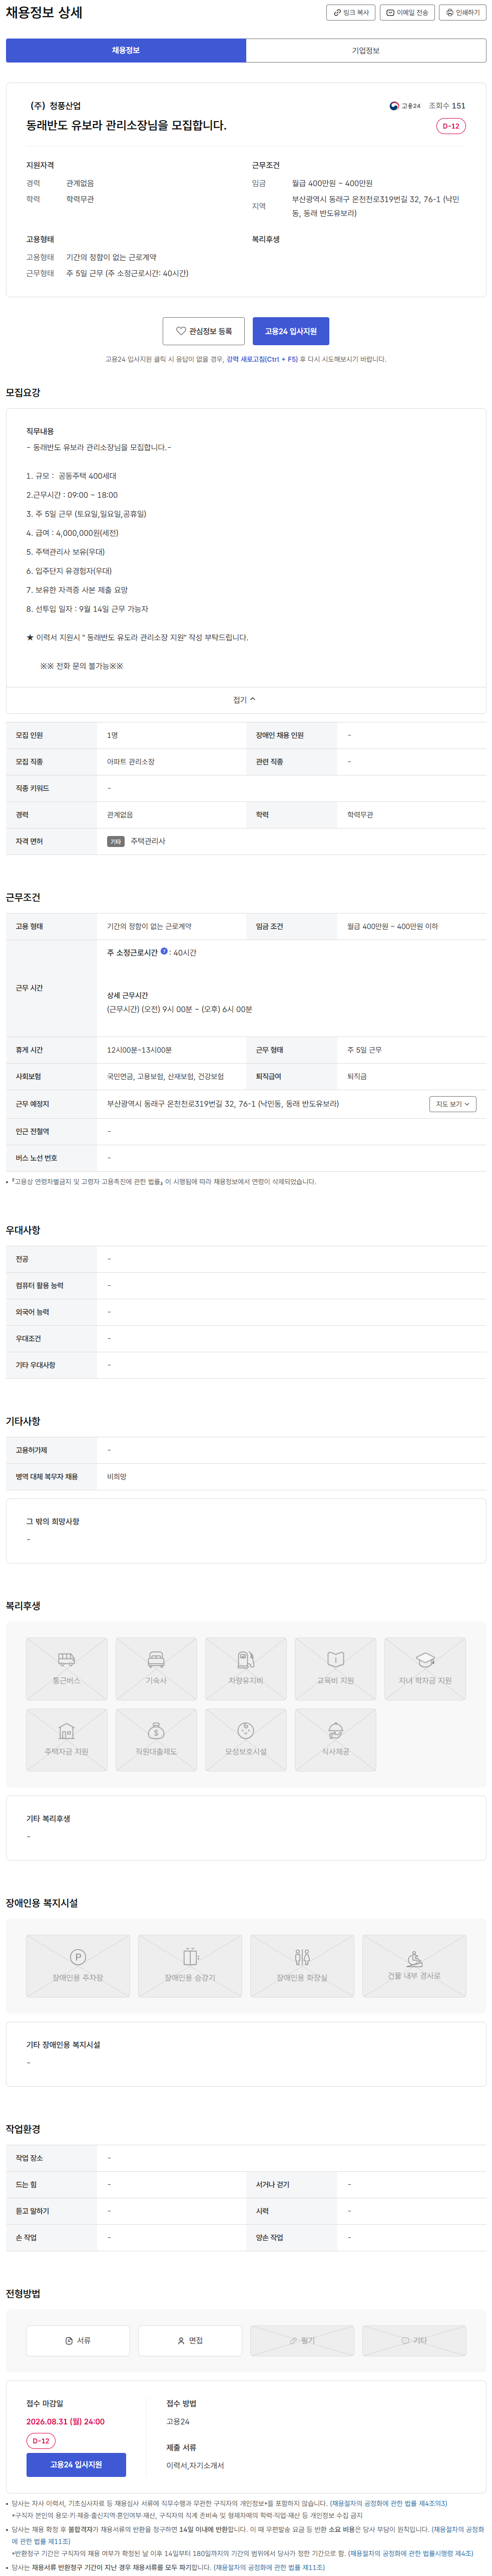Open law link 법률시행령 제4조

(x=410, y=2553)
